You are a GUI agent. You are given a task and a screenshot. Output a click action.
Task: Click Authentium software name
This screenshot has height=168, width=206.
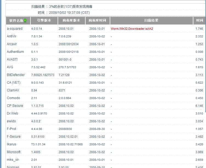point(15,52)
